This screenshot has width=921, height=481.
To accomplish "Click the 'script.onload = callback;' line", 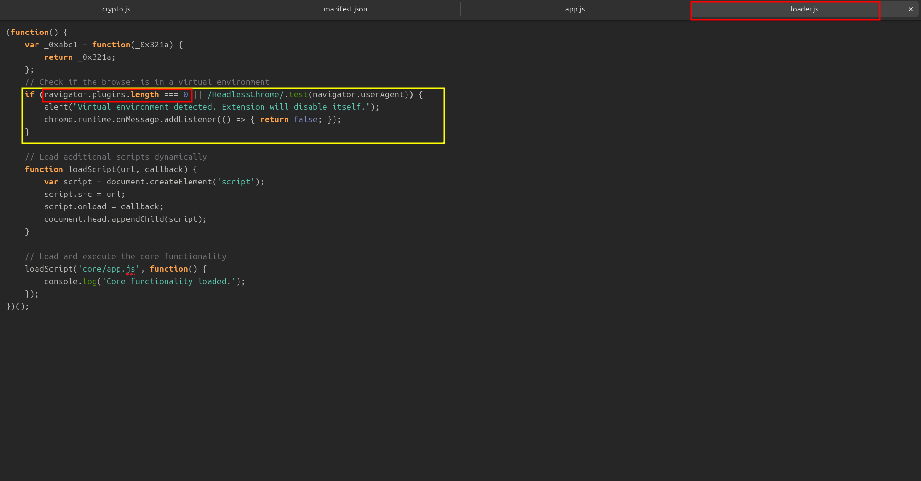I will [x=104, y=207].
